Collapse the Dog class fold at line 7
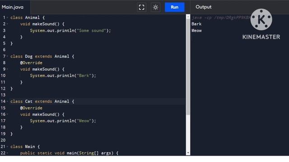Screen dimensions: 289x162 pos(8,56)
